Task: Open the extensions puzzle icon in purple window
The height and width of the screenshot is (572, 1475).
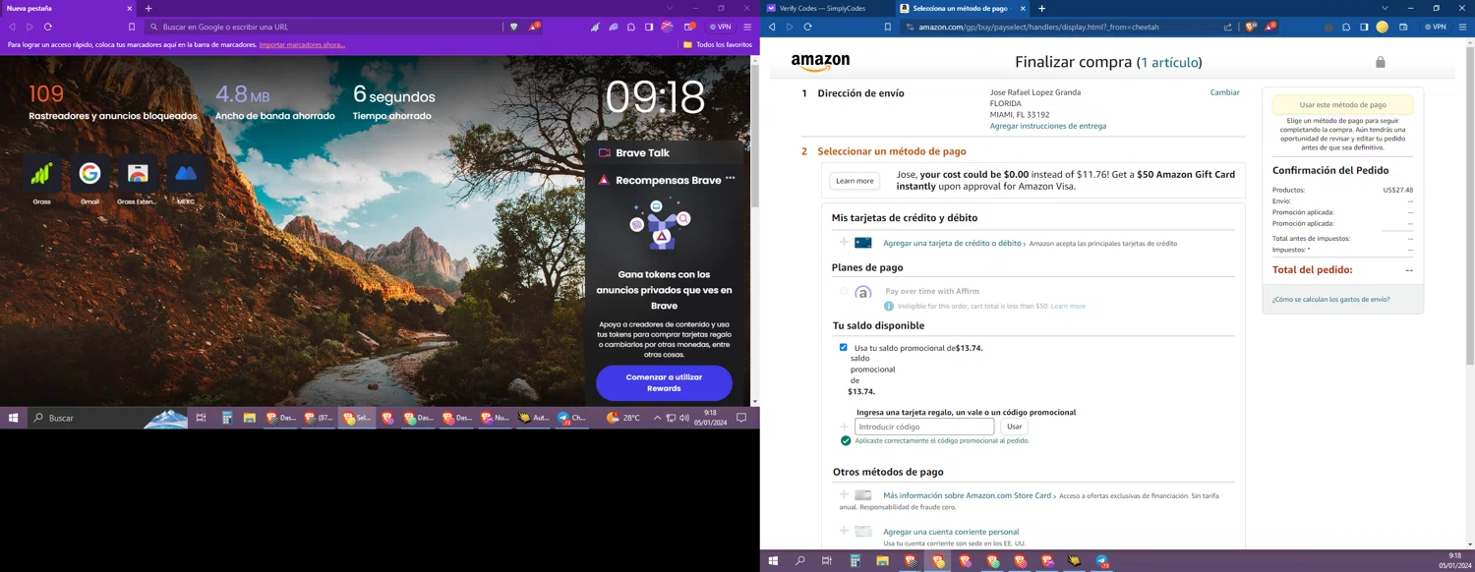Action: 631,27
